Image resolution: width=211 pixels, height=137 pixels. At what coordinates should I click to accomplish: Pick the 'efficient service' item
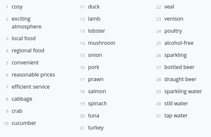click(x=31, y=87)
